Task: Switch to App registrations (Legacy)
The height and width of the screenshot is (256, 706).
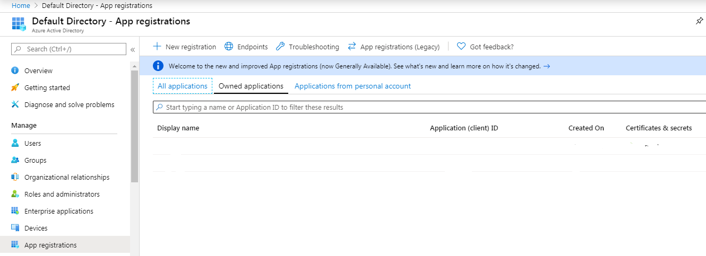Action: (x=394, y=47)
